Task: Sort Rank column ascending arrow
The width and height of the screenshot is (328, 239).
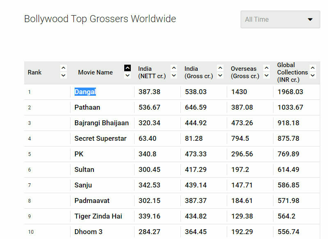Action: tap(63, 68)
